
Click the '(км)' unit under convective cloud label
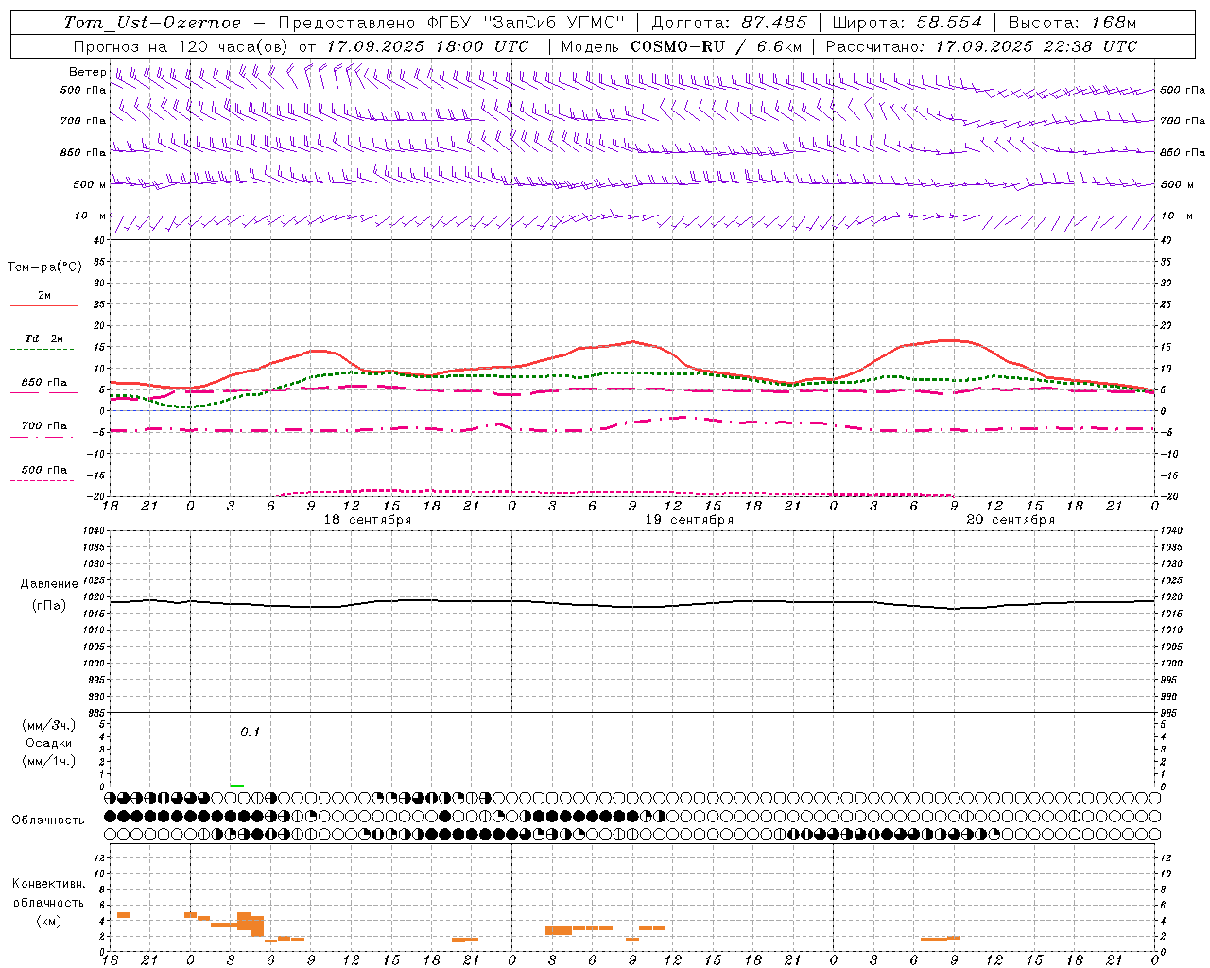point(49,921)
